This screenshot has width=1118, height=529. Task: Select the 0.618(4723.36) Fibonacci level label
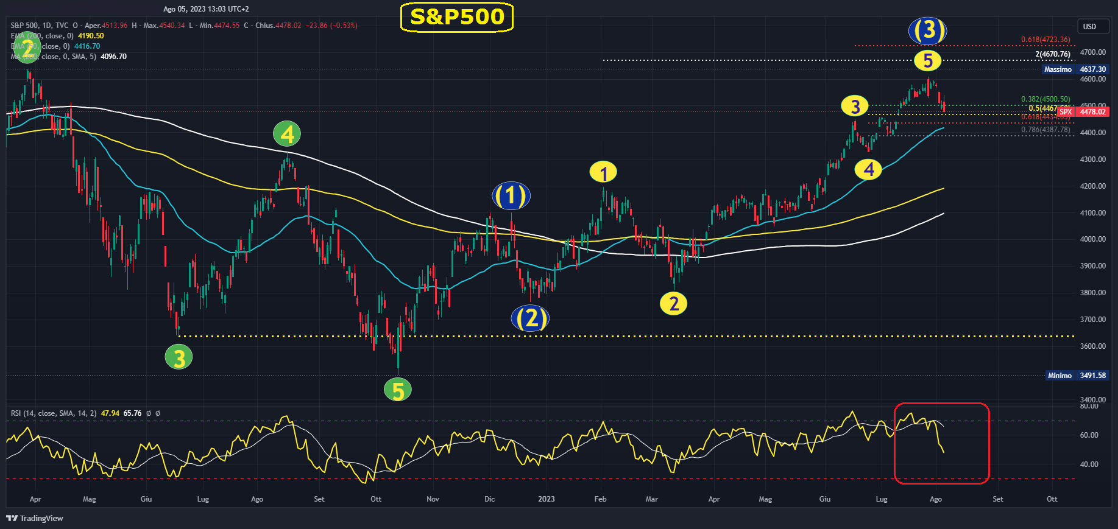pos(1045,40)
